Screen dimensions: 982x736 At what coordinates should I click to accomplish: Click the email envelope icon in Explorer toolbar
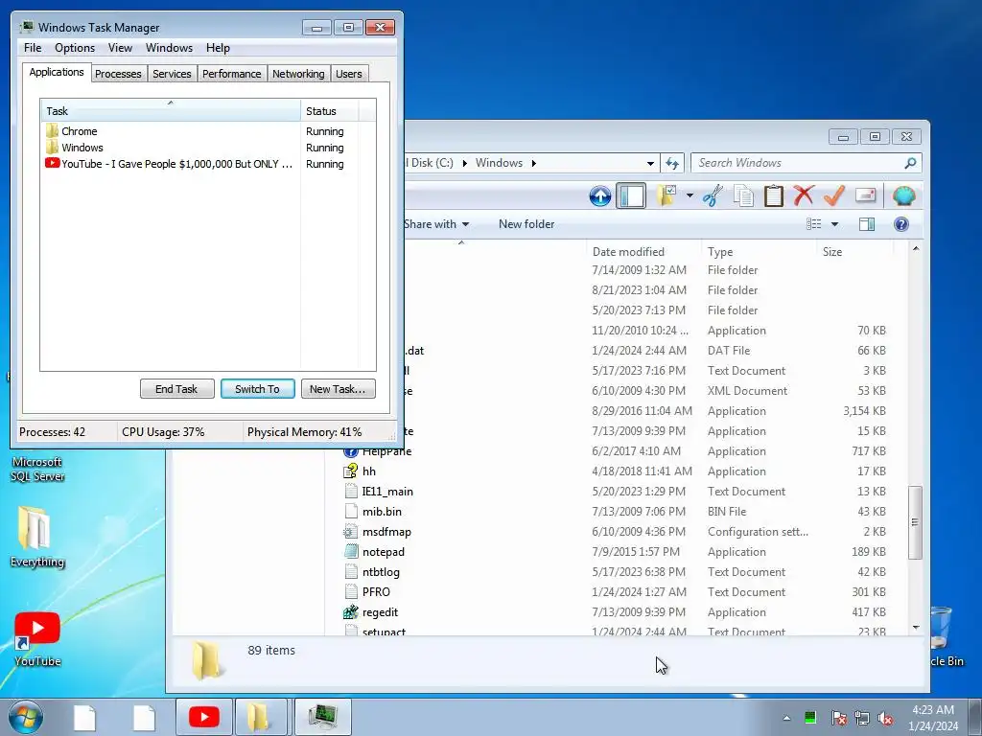865,195
